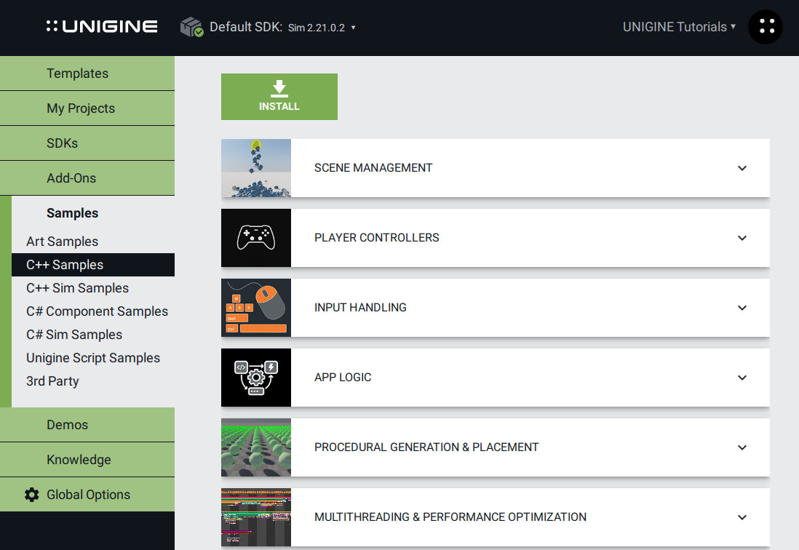Click Multithreading & Performance Optimization title
This screenshot has width=799, height=550.
pyautogui.click(x=450, y=517)
